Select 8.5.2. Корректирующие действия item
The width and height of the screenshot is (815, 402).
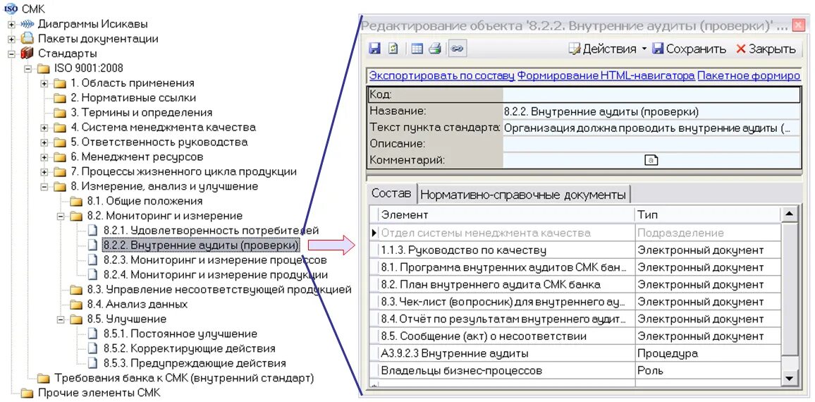click(189, 348)
